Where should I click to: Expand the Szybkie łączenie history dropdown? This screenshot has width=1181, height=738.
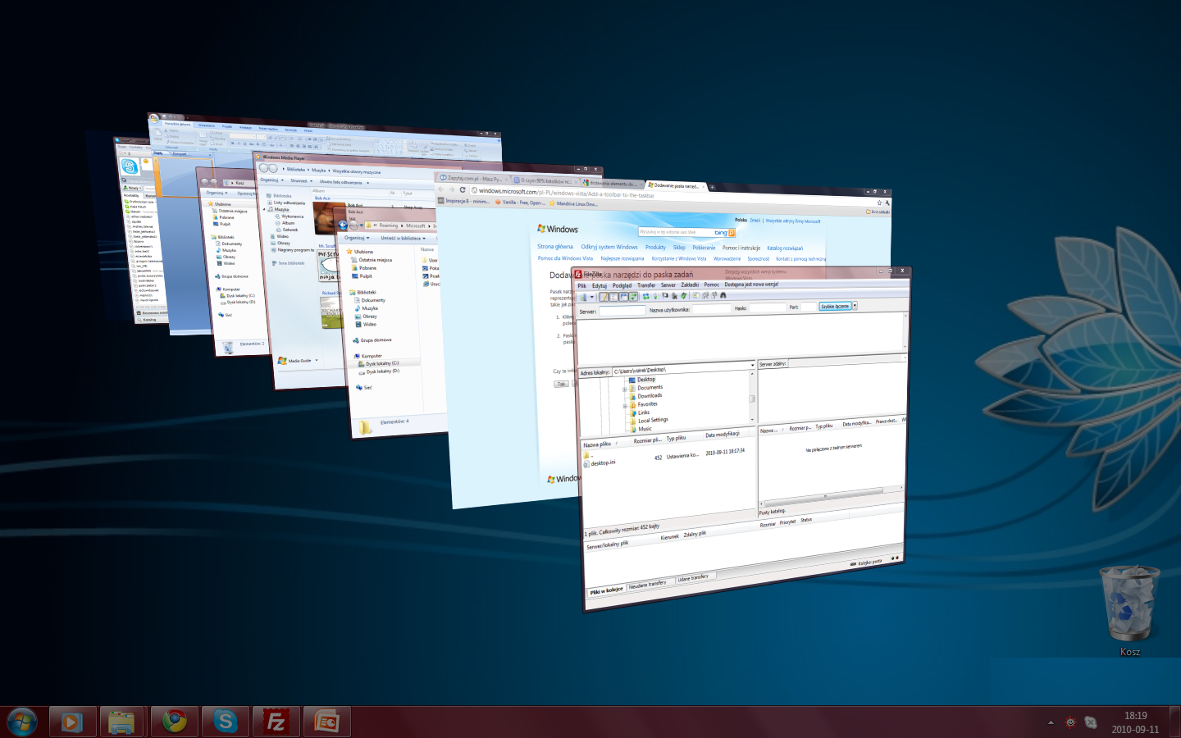(855, 306)
